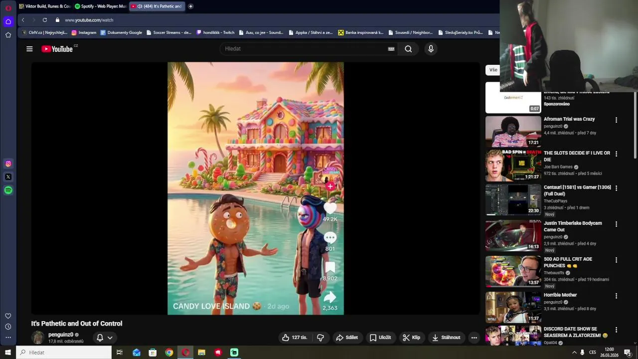The image size is (638, 359).
Task: Open a new browser tab with plus
Action: [x=190, y=6]
